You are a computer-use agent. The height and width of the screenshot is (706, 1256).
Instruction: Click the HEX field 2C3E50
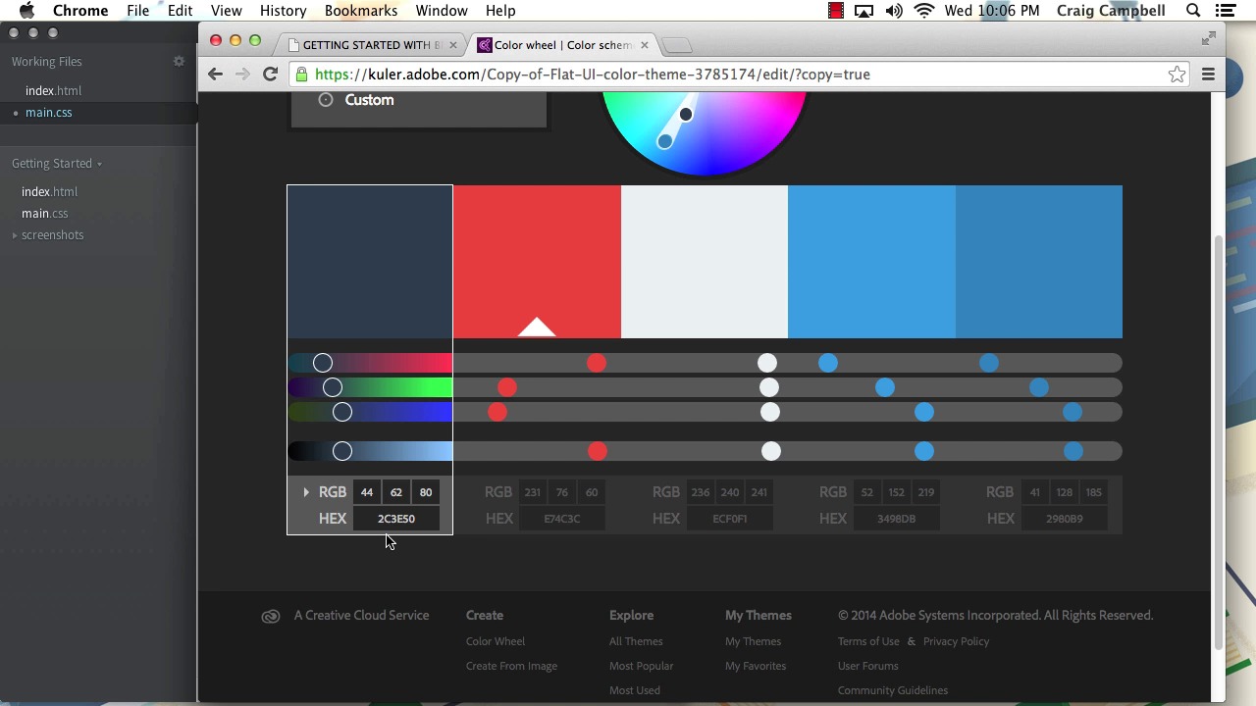(x=396, y=519)
